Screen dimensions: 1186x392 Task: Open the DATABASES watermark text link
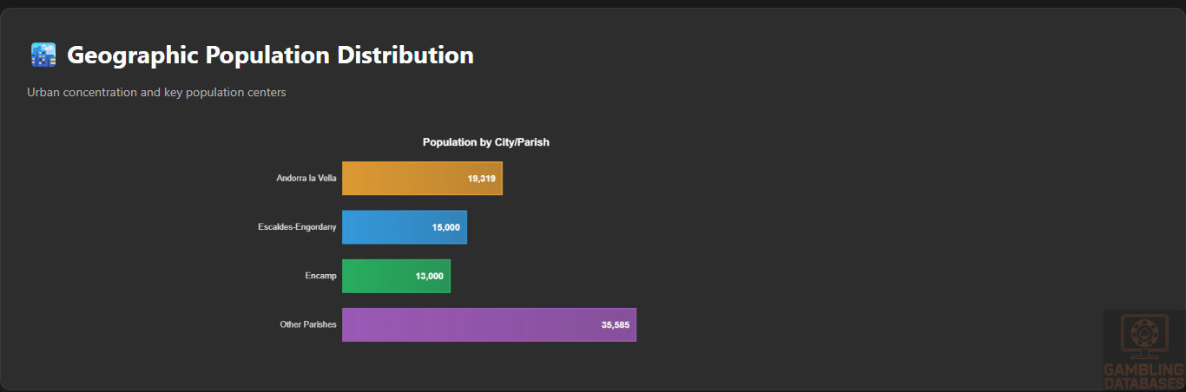pyautogui.click(x=1143, y=384)
